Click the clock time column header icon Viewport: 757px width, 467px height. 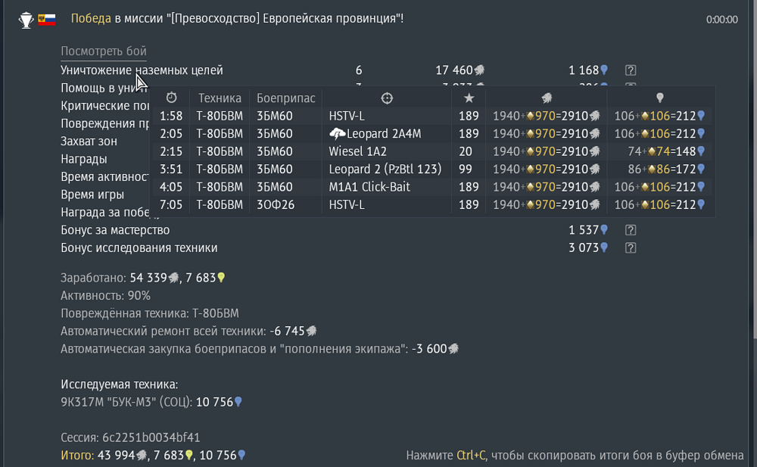171,98
